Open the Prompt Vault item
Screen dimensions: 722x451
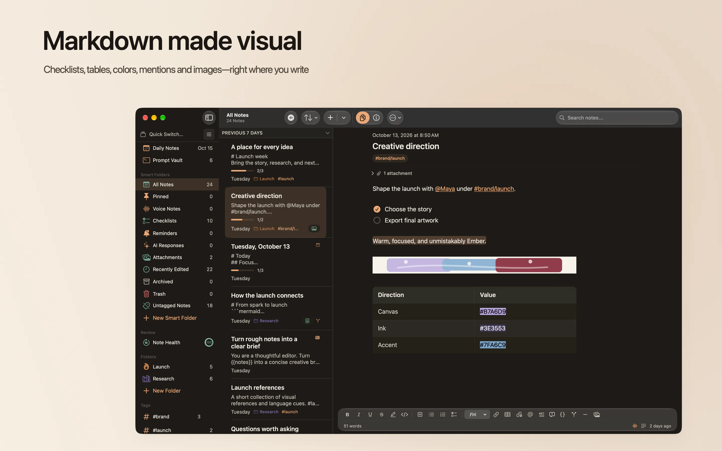[x=177, y=160]
